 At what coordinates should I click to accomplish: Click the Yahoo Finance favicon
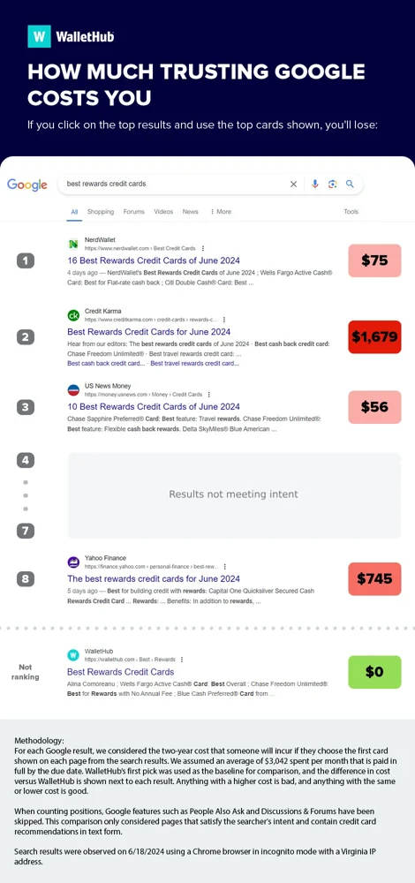[x=73, y=562]
